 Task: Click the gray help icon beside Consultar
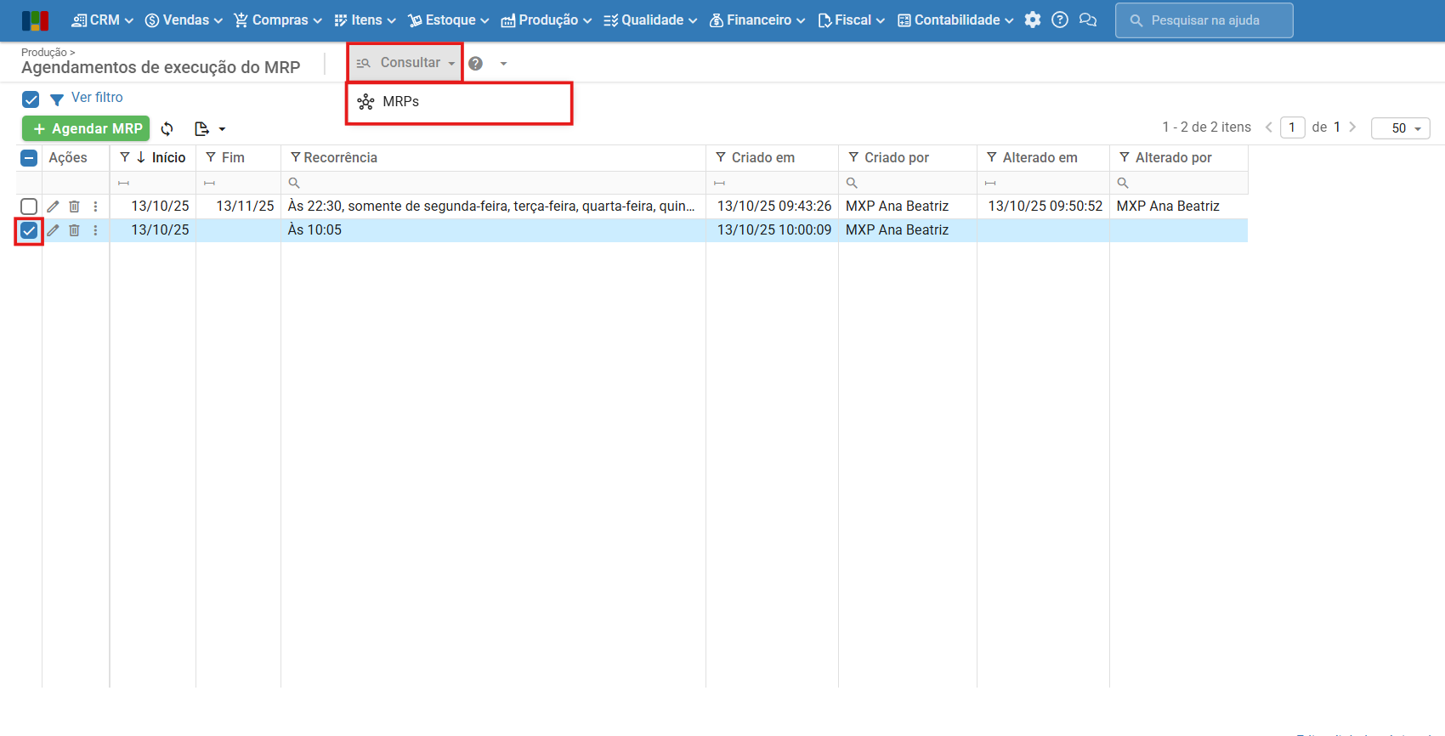(x=476, y=64)
